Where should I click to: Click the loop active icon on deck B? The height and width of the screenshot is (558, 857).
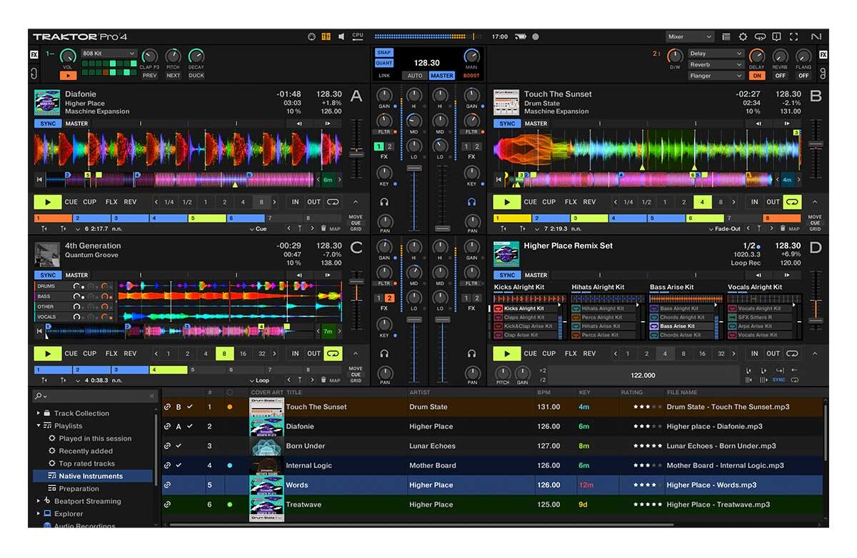[792, 202]
